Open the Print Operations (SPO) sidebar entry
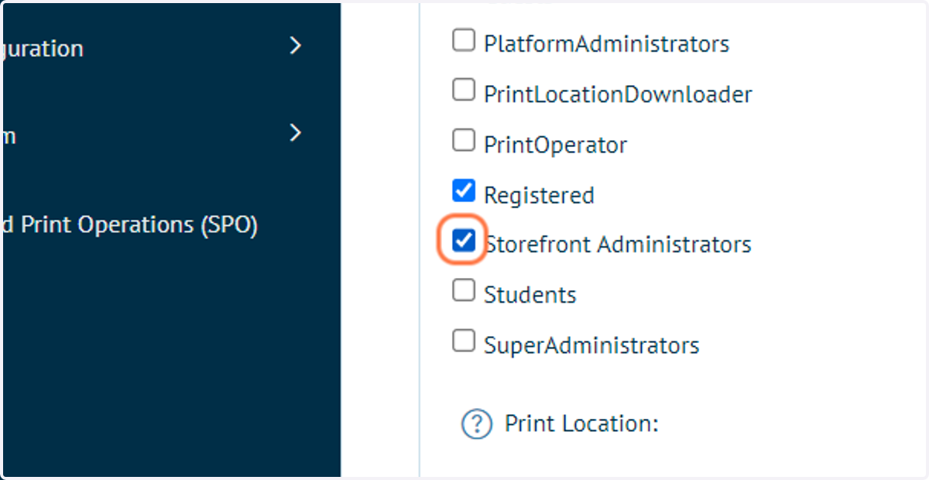The height and width of the screenshot is (480, 929). [129, 225]
